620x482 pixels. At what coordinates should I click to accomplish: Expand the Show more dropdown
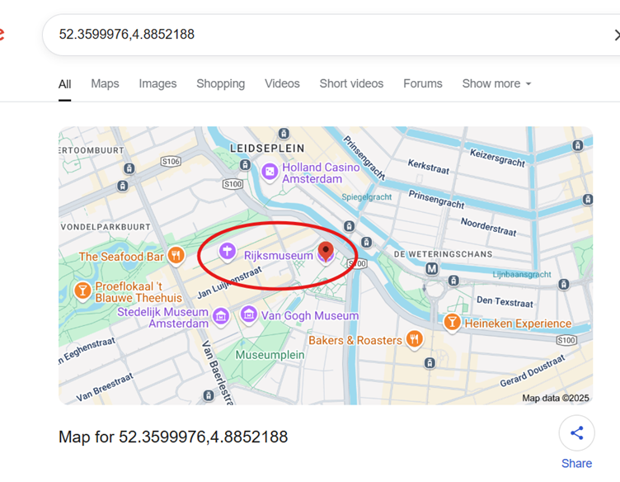pos(496,84)
